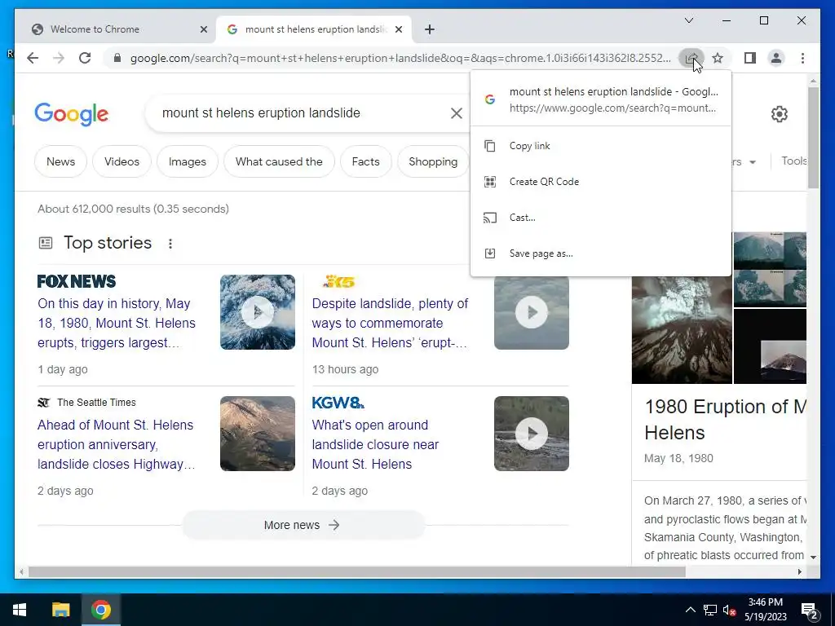Screen dimensions: 835x626
Task: Click the padlock site info icon
Action: point(117,58)
